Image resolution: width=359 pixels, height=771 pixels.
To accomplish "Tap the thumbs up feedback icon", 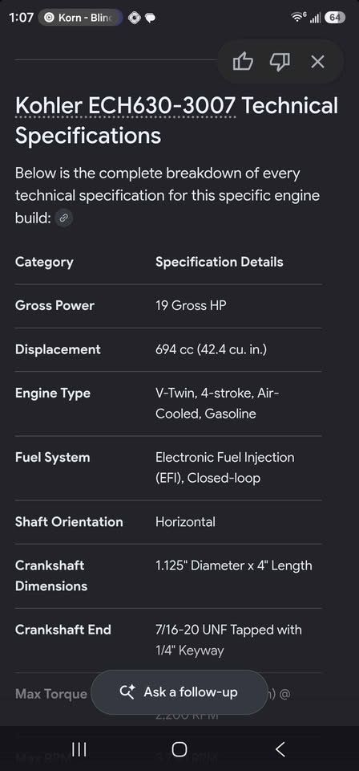I will tap(243, 62).
